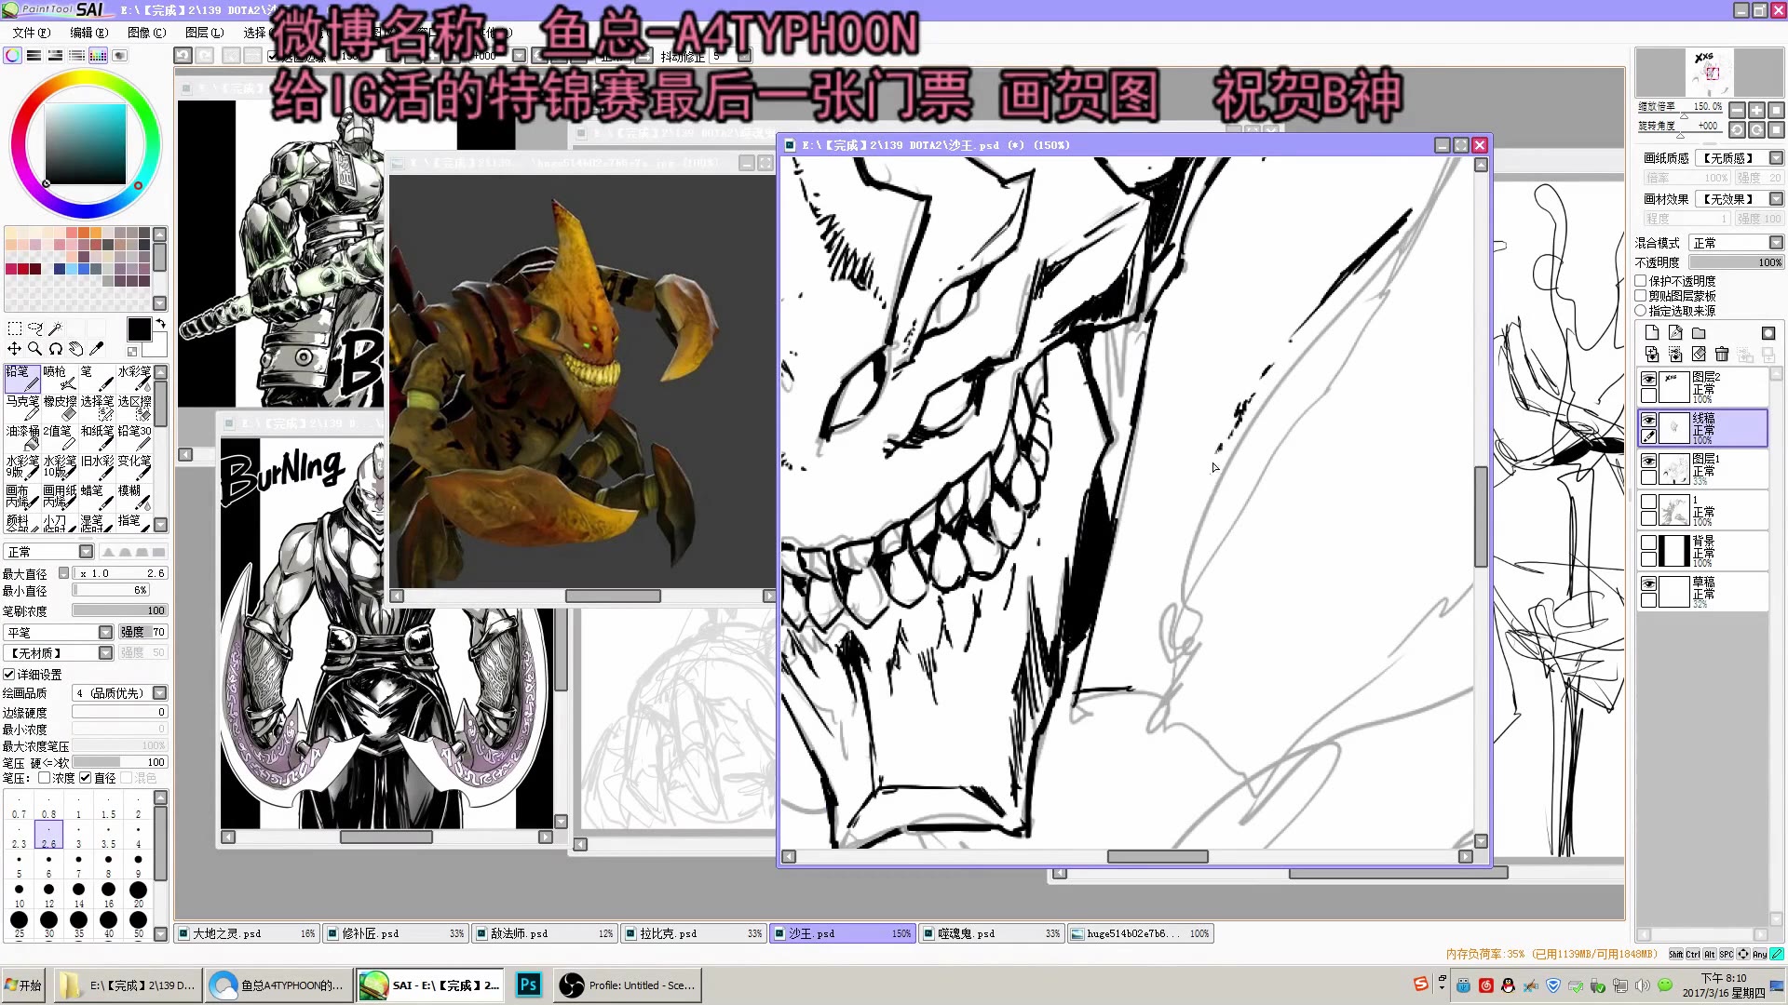Image resolution: width=1788 pixels, height=1005 pixels.
Task: Select brush size 2.3 preset
Action: coord(19,836)
